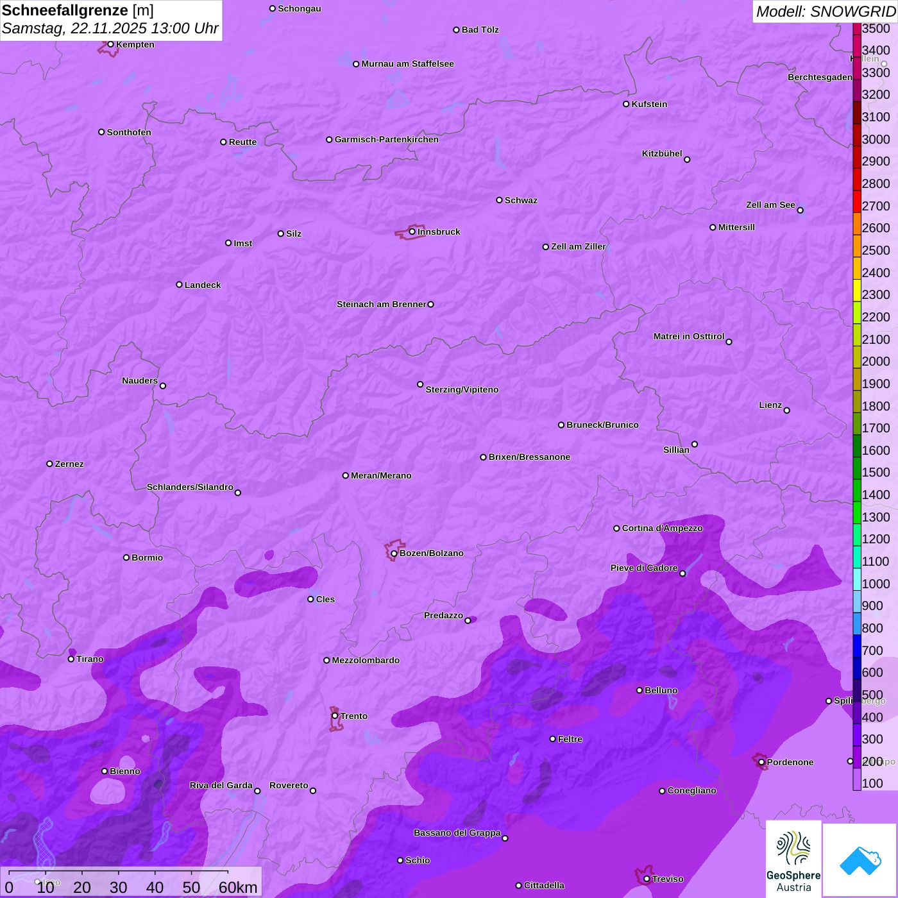Click the "1500" legend value
898x898 pixels.
[876, 472]
